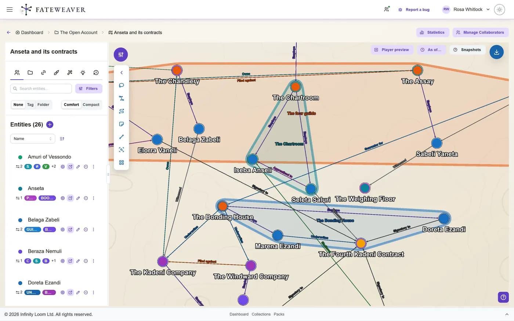514x321 pixels.
Task: Open more options for Amuri of Vessondo
Action: click(94, 167)
